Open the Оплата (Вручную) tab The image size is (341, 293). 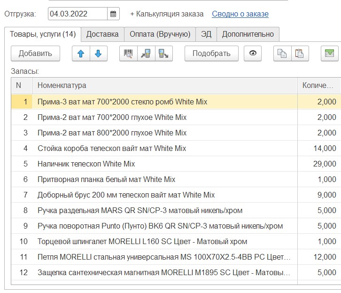(160, 34)
